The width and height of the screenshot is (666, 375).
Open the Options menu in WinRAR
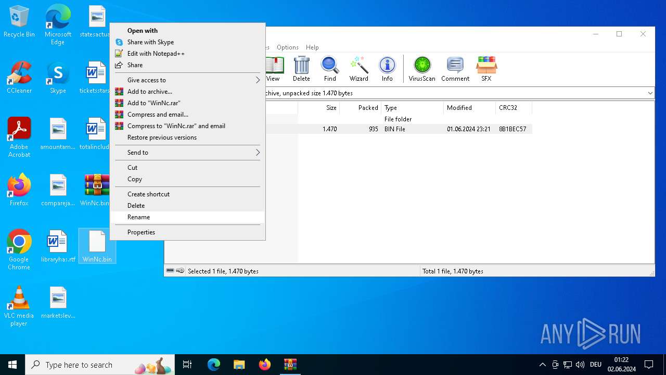pos(288,47)
